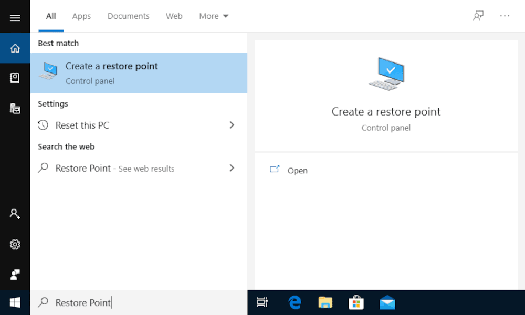
Task: Expand the More filter dropdown
Action: [x=214, y=16]
